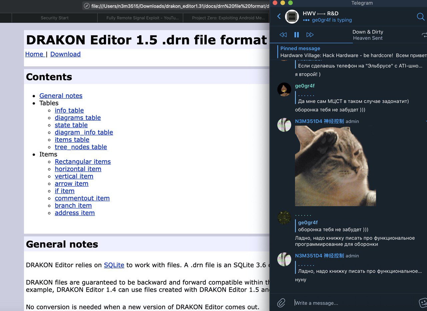Open search in Telegram chat
This screenshot has width=427, height=311.
tap(421, 17)
